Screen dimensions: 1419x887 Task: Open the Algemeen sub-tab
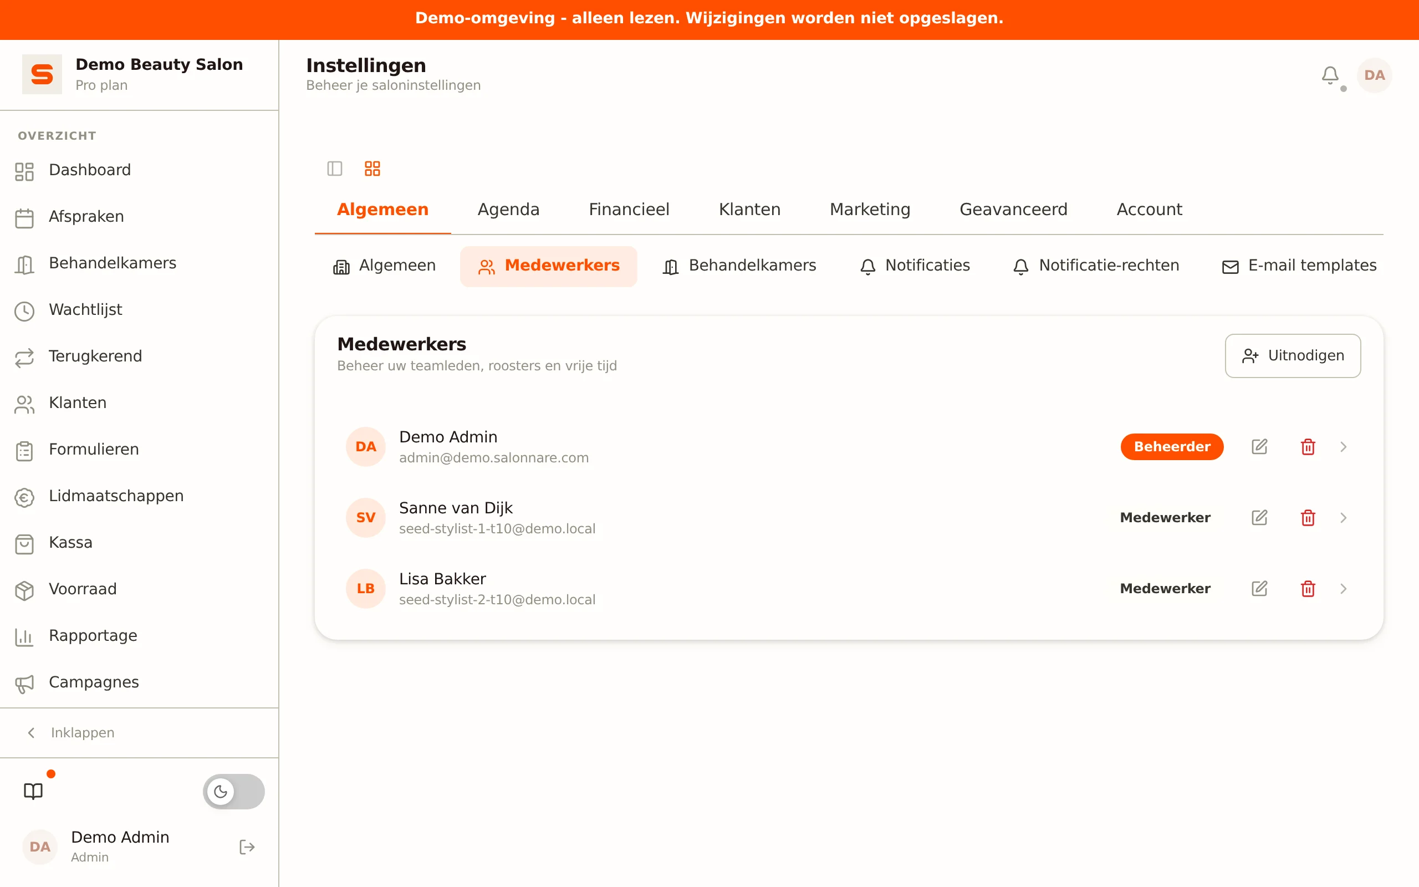tap(385, 266)
